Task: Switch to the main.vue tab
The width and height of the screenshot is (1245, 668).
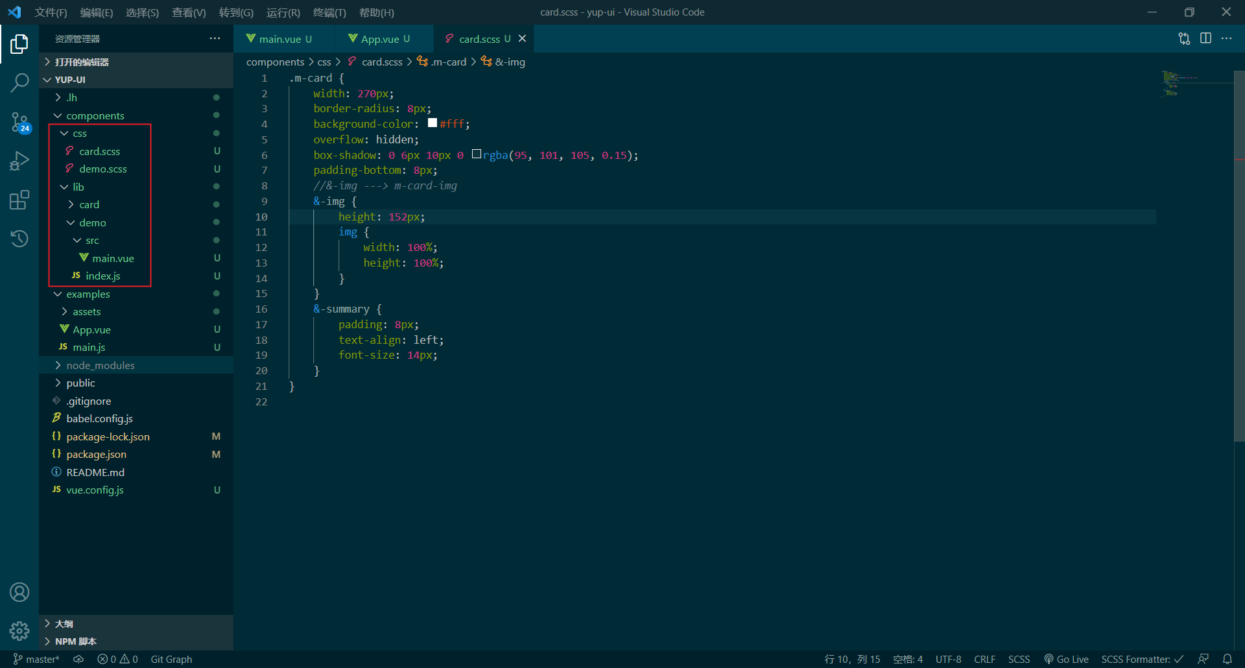Action: 284,39
